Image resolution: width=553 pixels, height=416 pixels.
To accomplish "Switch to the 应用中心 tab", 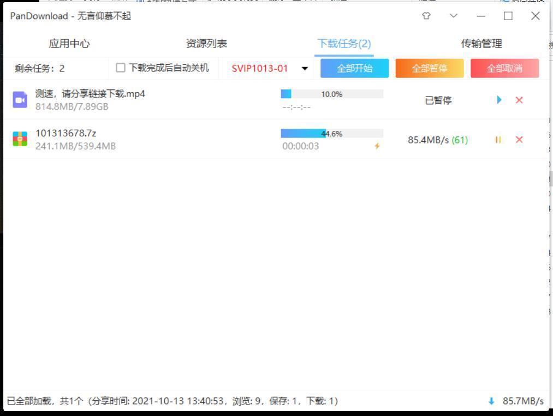I will [x=69, y=43].
